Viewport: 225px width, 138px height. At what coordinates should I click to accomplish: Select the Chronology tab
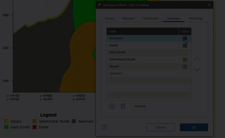pyautogui.click(x=196, y=18)
